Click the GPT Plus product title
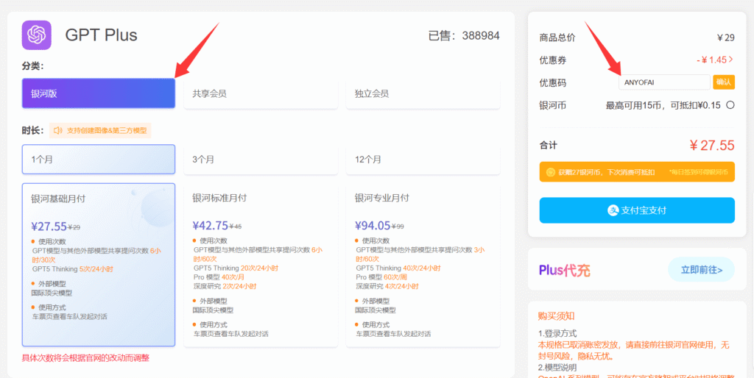 tap(102, 35)
